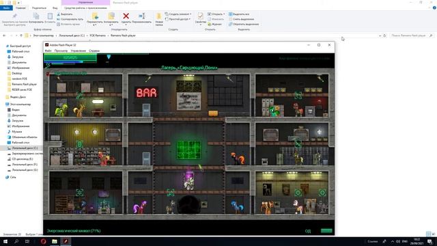Open taskbar search magnifier
Image resolution: width=437 pixels, height=246 pixels.
pos(16,241)
